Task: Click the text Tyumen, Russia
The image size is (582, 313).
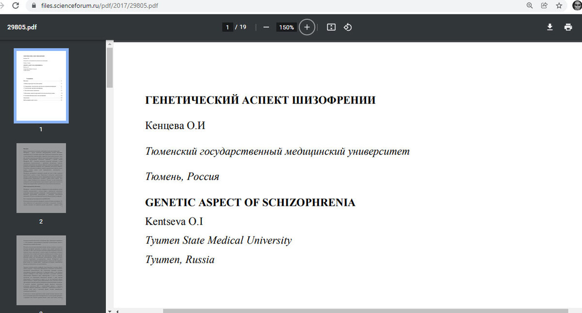Action: pos(180,260)
